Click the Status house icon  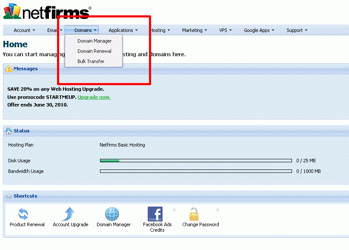9,131
